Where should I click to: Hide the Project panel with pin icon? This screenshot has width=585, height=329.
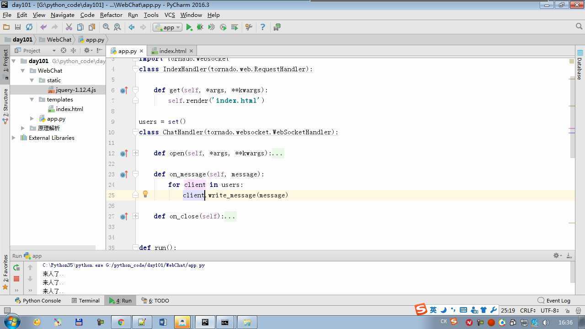[99, 50]
